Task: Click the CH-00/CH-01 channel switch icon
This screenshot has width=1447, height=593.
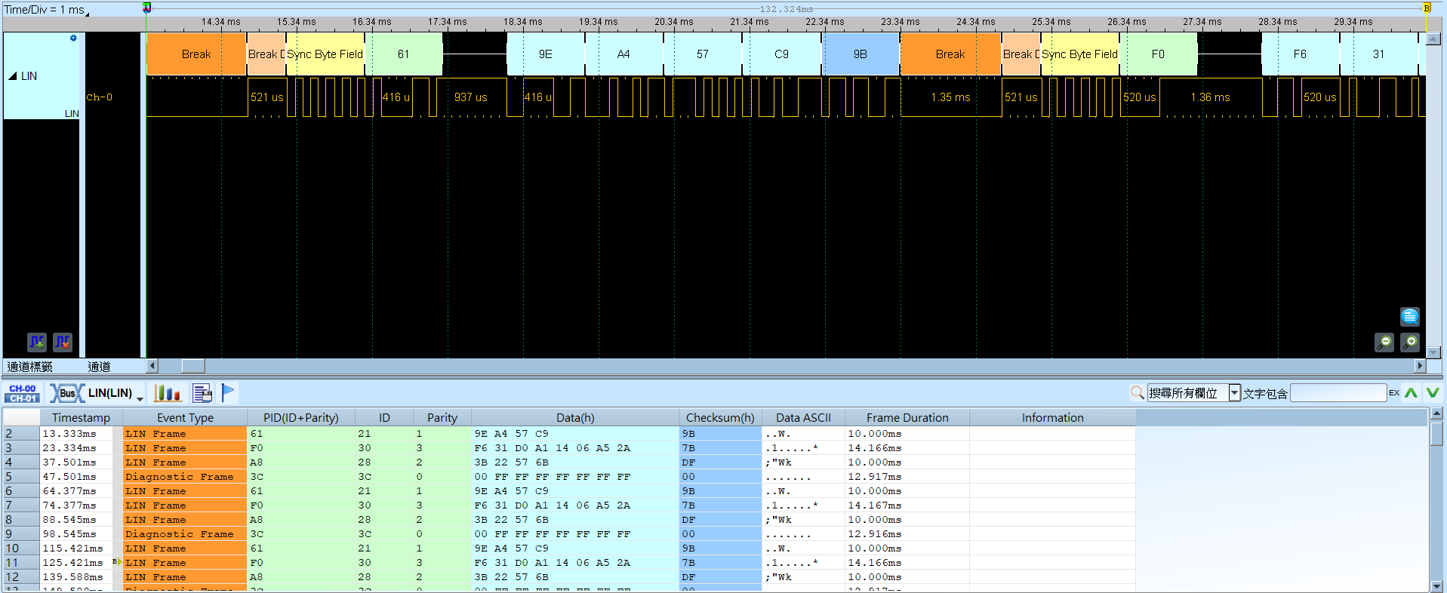Action: 23,393
